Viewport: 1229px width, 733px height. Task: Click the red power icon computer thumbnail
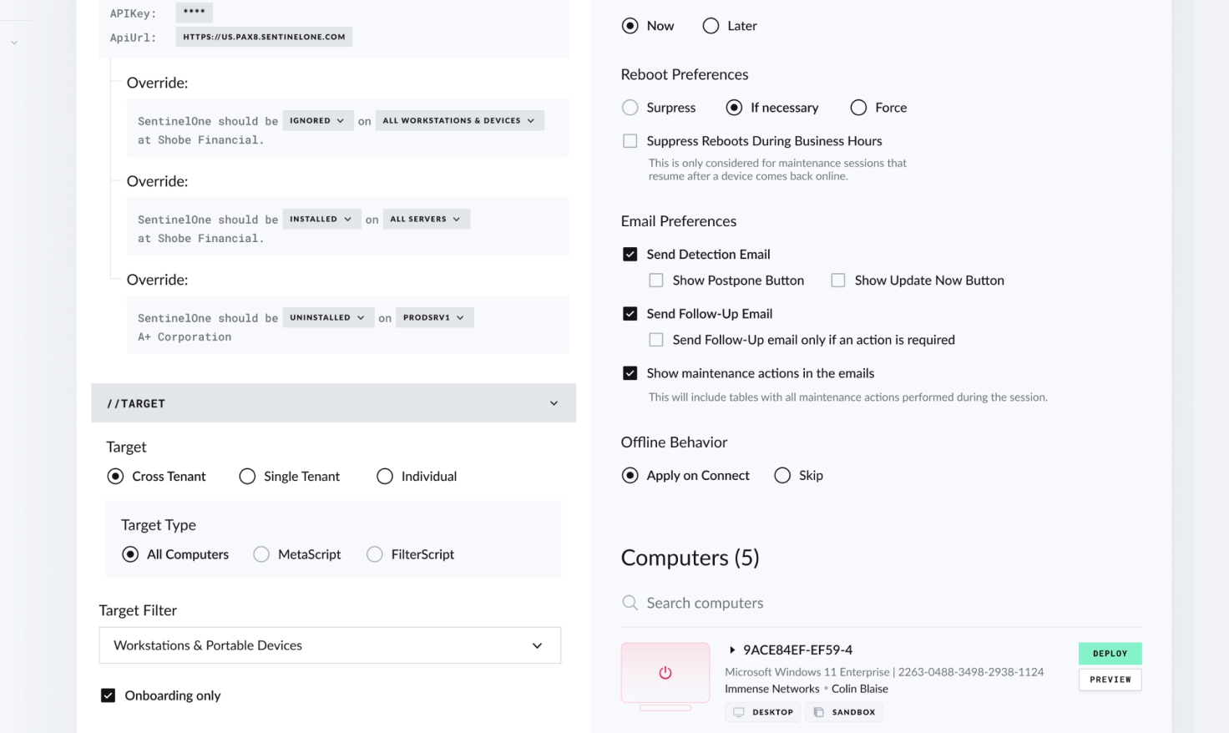click(x=665, y=673)
